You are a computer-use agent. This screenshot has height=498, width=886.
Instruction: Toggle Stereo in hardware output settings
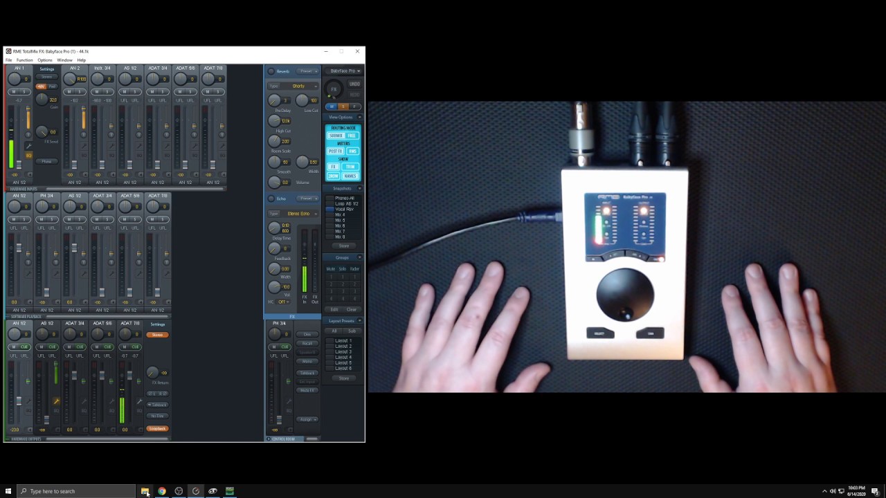point(157,335)
